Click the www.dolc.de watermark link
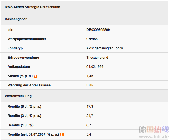 (154, 137)
